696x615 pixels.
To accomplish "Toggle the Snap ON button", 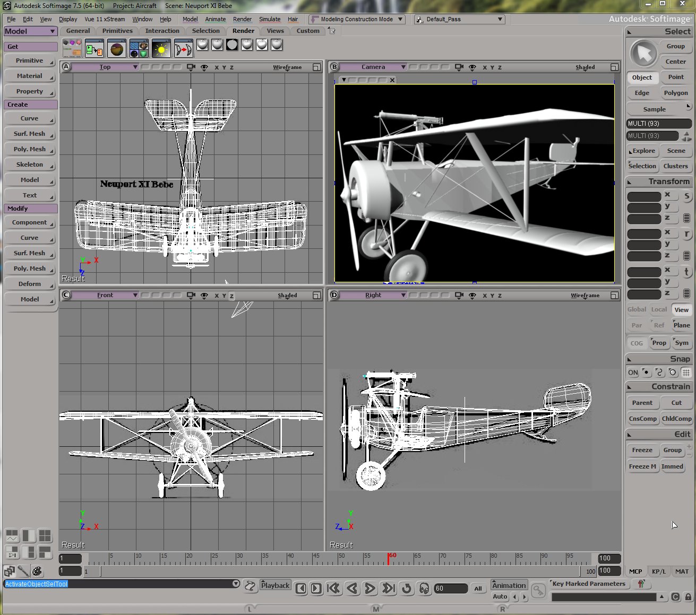I will point(633,373).
